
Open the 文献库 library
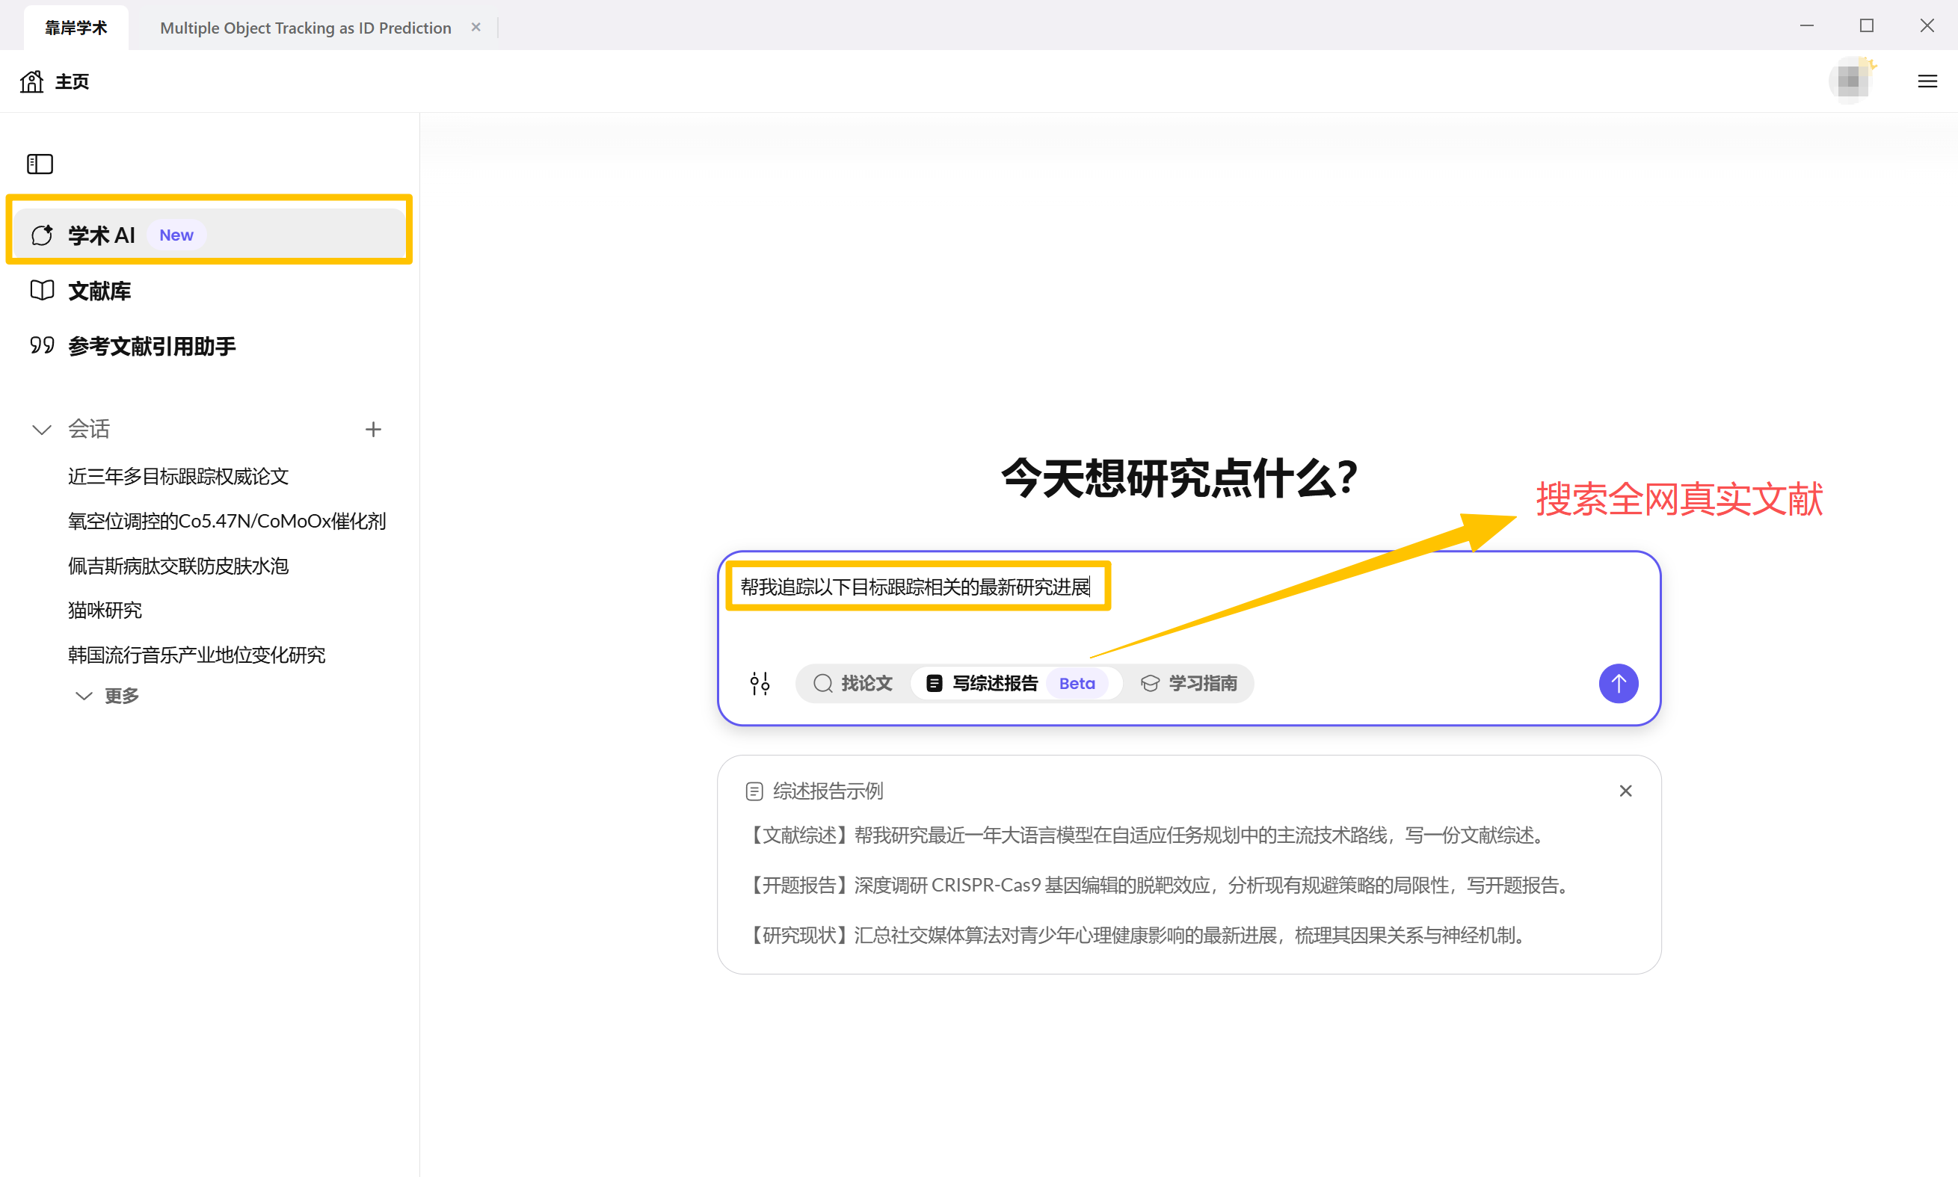[x=99, y=290]
